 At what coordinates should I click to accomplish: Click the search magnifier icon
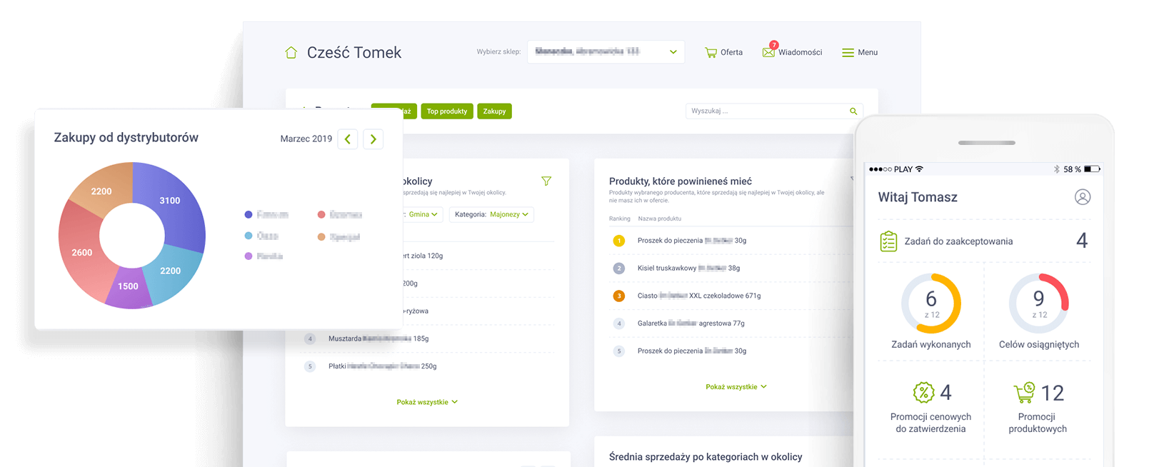click(853, 111)
